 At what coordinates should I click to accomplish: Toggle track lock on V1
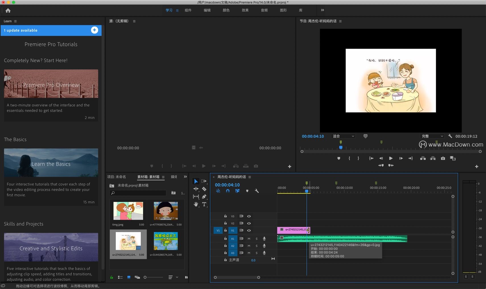pos(225,230)
